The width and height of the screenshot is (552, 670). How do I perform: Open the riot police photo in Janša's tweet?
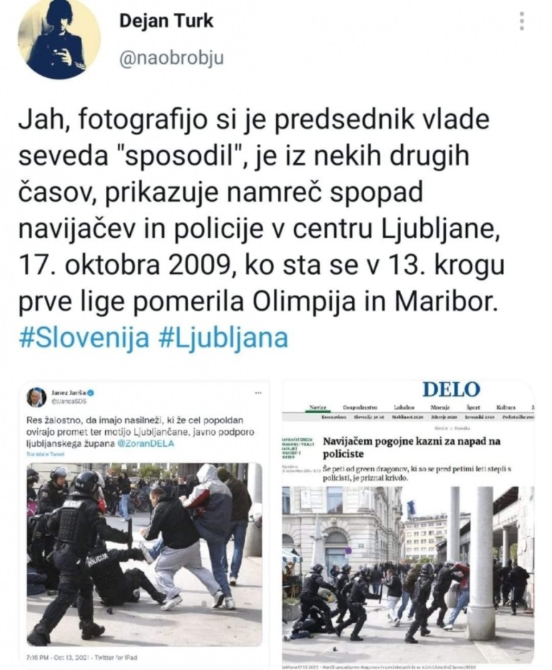(144, 554)
